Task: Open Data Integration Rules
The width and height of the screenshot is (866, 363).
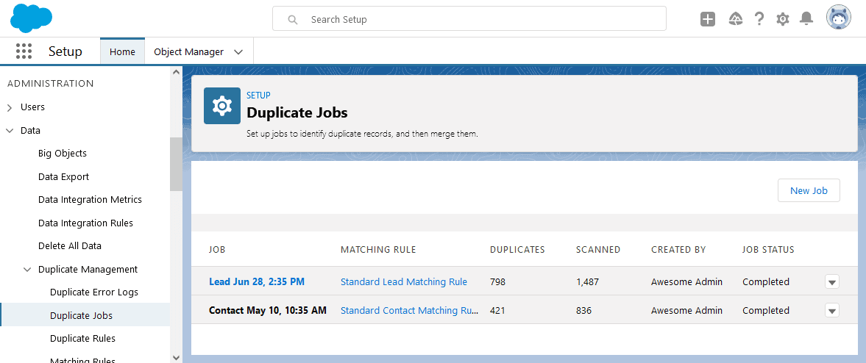Action: coord(85,223)
